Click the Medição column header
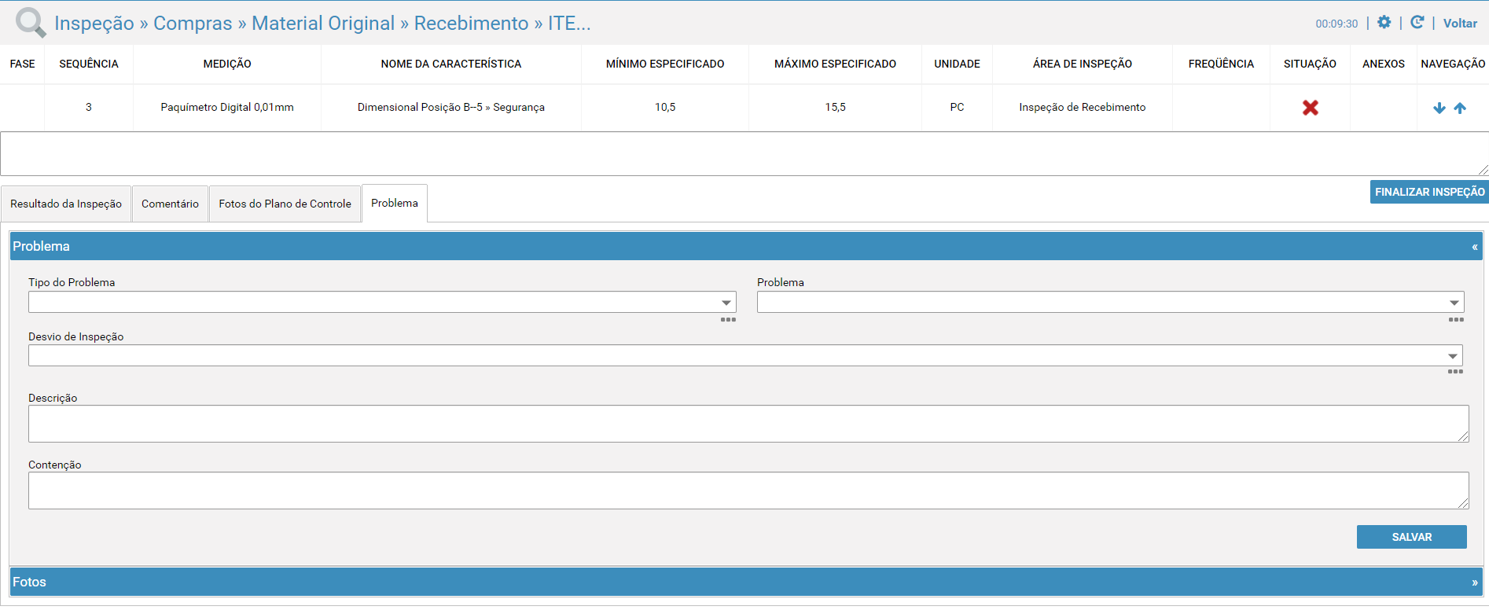Image resolution: width=1489 pixels, height=610 pixels. tap(227, 64)
